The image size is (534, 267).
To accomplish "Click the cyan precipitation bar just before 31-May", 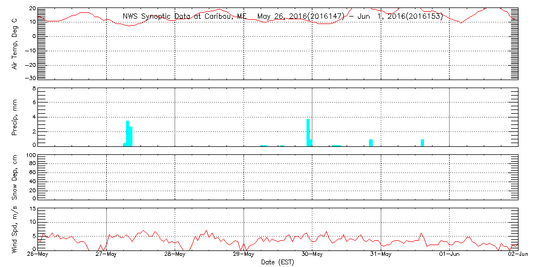I will point(371,143).
